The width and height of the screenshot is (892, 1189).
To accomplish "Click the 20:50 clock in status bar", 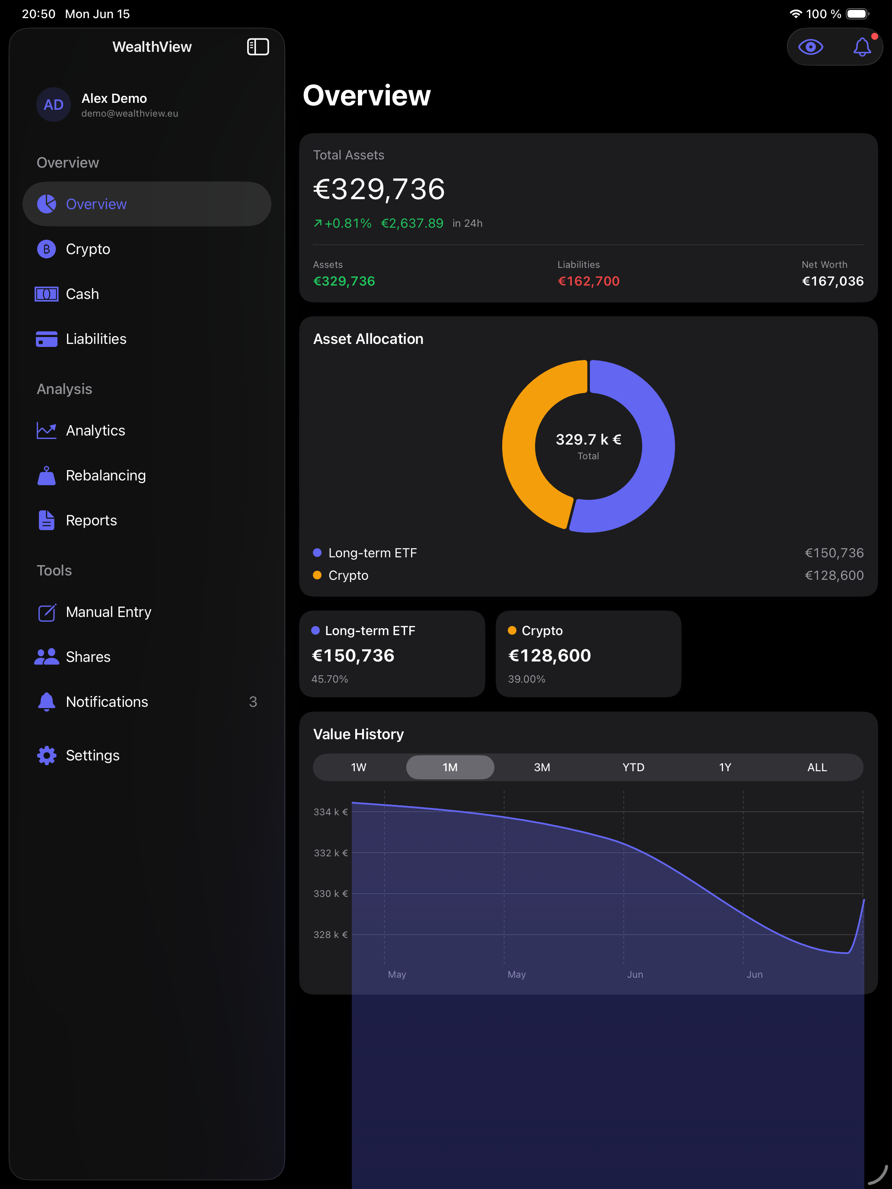I will (x=39, y=14).
